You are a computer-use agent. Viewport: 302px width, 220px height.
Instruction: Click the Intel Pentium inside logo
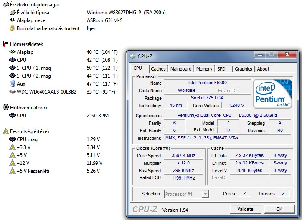[272, 94]
